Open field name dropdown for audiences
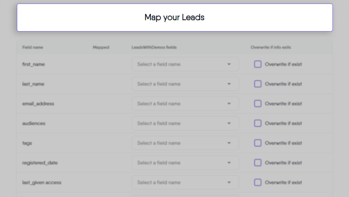349x197 pixels. (185, 124)
